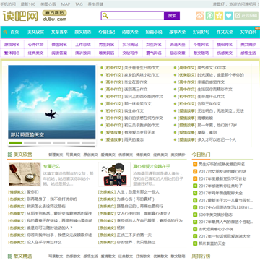Screen dimensions: 260x260
Task: Open 美文摘抄 sub-tab in 美文欣赏 section
Action: pos(178,155)
